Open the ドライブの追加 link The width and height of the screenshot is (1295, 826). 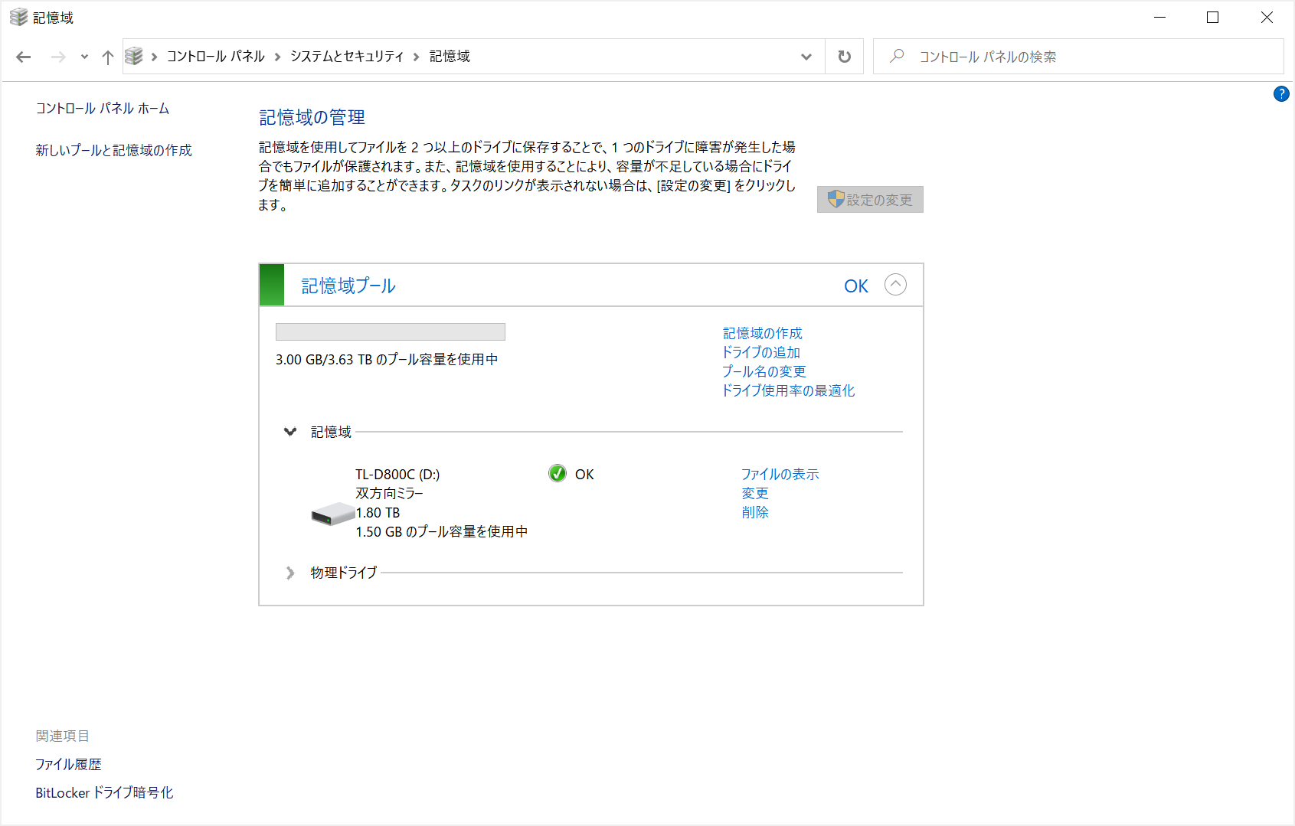(x=761, y=352)
